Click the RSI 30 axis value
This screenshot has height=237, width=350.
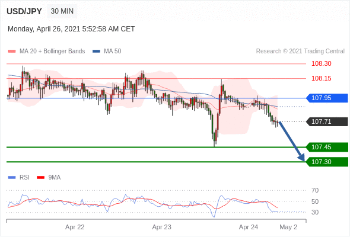(x=315, y=212)
